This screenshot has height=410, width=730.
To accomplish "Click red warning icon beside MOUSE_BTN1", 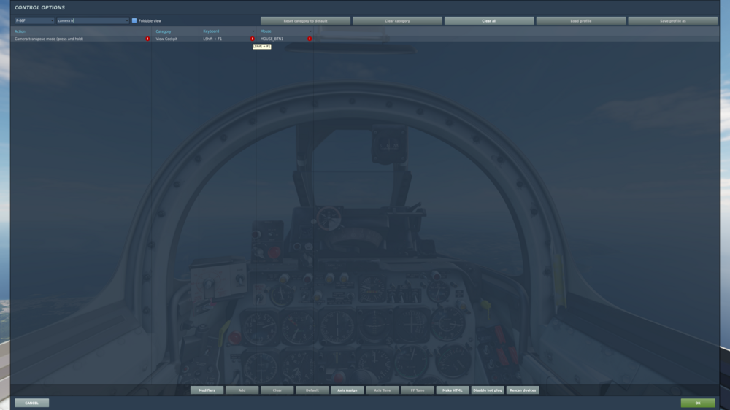I will click(310, 39).
